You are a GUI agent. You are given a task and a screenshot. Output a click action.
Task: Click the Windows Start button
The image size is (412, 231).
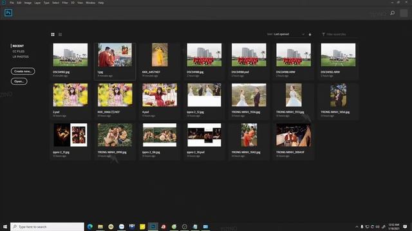coord(5,227)
